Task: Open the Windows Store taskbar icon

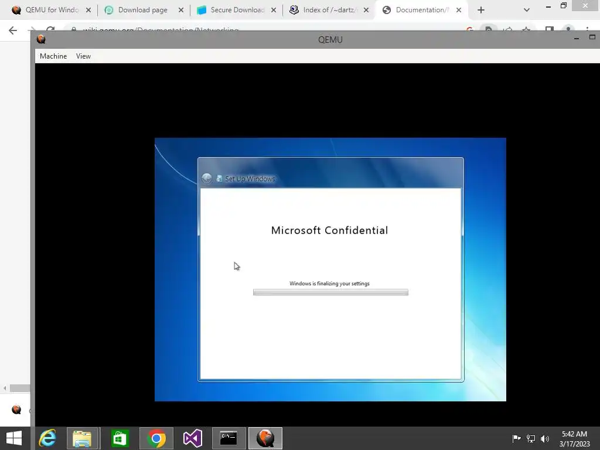Action: pos(120,438)
